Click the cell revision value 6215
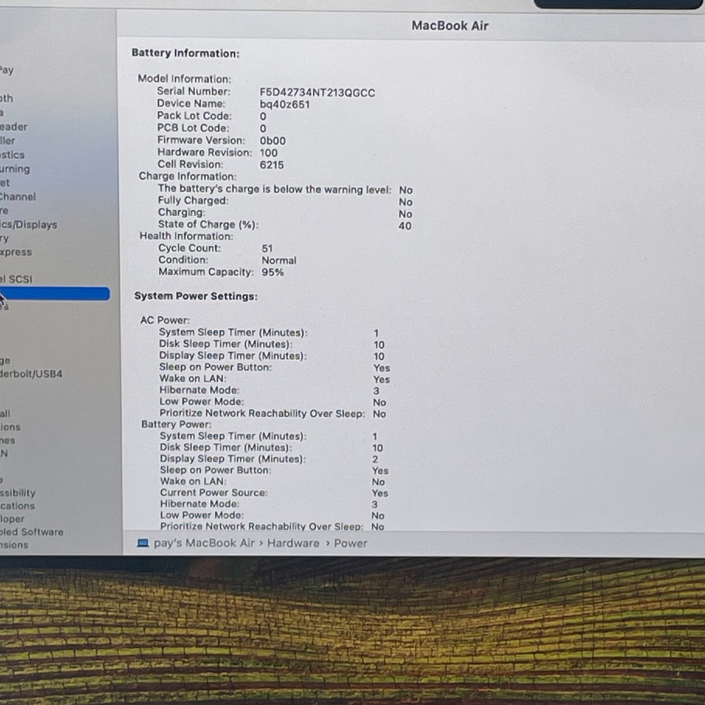Image resolution: width=705 pixels, height=705 pixels. click(x=271, y=165)
